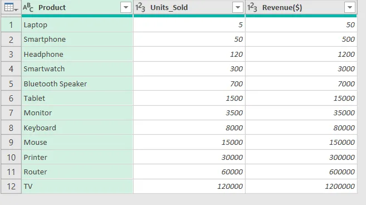The height and width of the screenshot is (205, 366).
Task: Click the Mouse product cell
Action: pos(77,143)
